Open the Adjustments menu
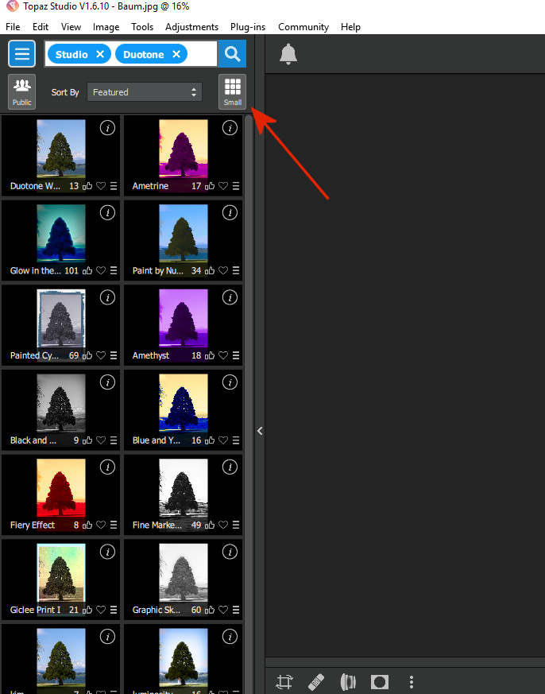This screenshot has width=545, height=694. coord(191,26)
